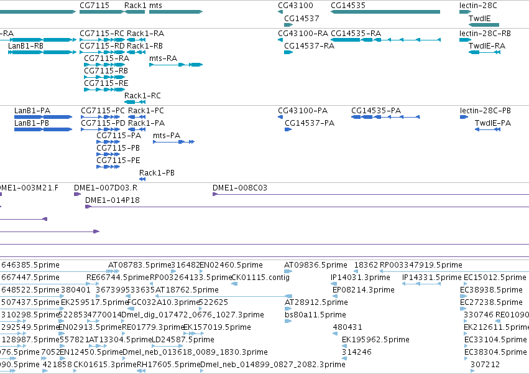Select EST EC33104.5prime
Image resolution: width=529 pixels, height=374 pixels.
click(x=495, y=340)
